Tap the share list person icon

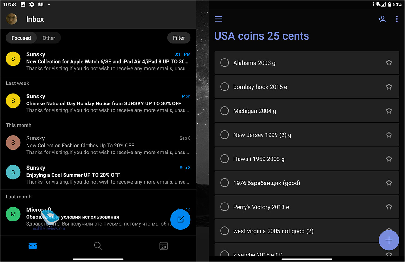[x=382, y=19]
